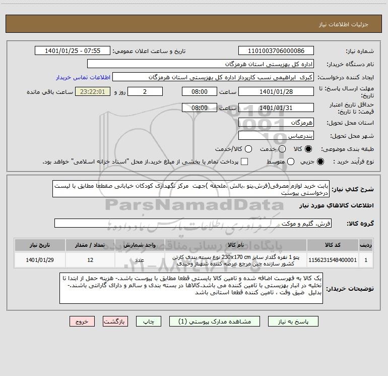Click the تعداد / مقدار column header

click(90, 245)
